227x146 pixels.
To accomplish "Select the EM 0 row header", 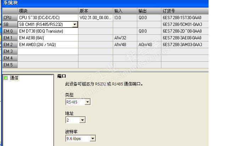I will (10, 31).
